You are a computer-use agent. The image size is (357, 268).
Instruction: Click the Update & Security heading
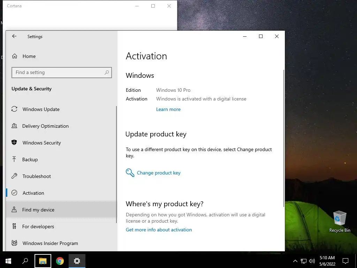click(x=32, y=89)
